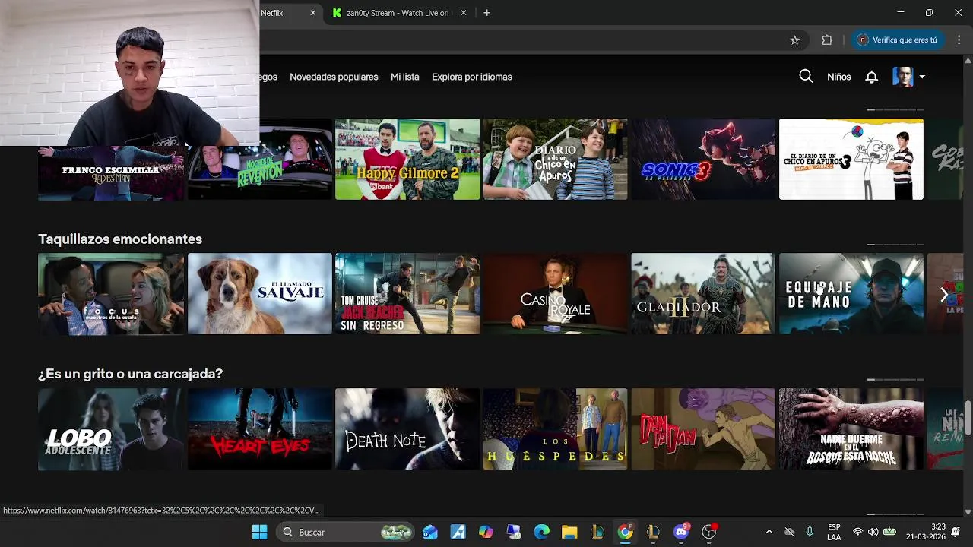Launch Microsoft Edge from the taskbar
973x547 pixels.
coord(541,532)
